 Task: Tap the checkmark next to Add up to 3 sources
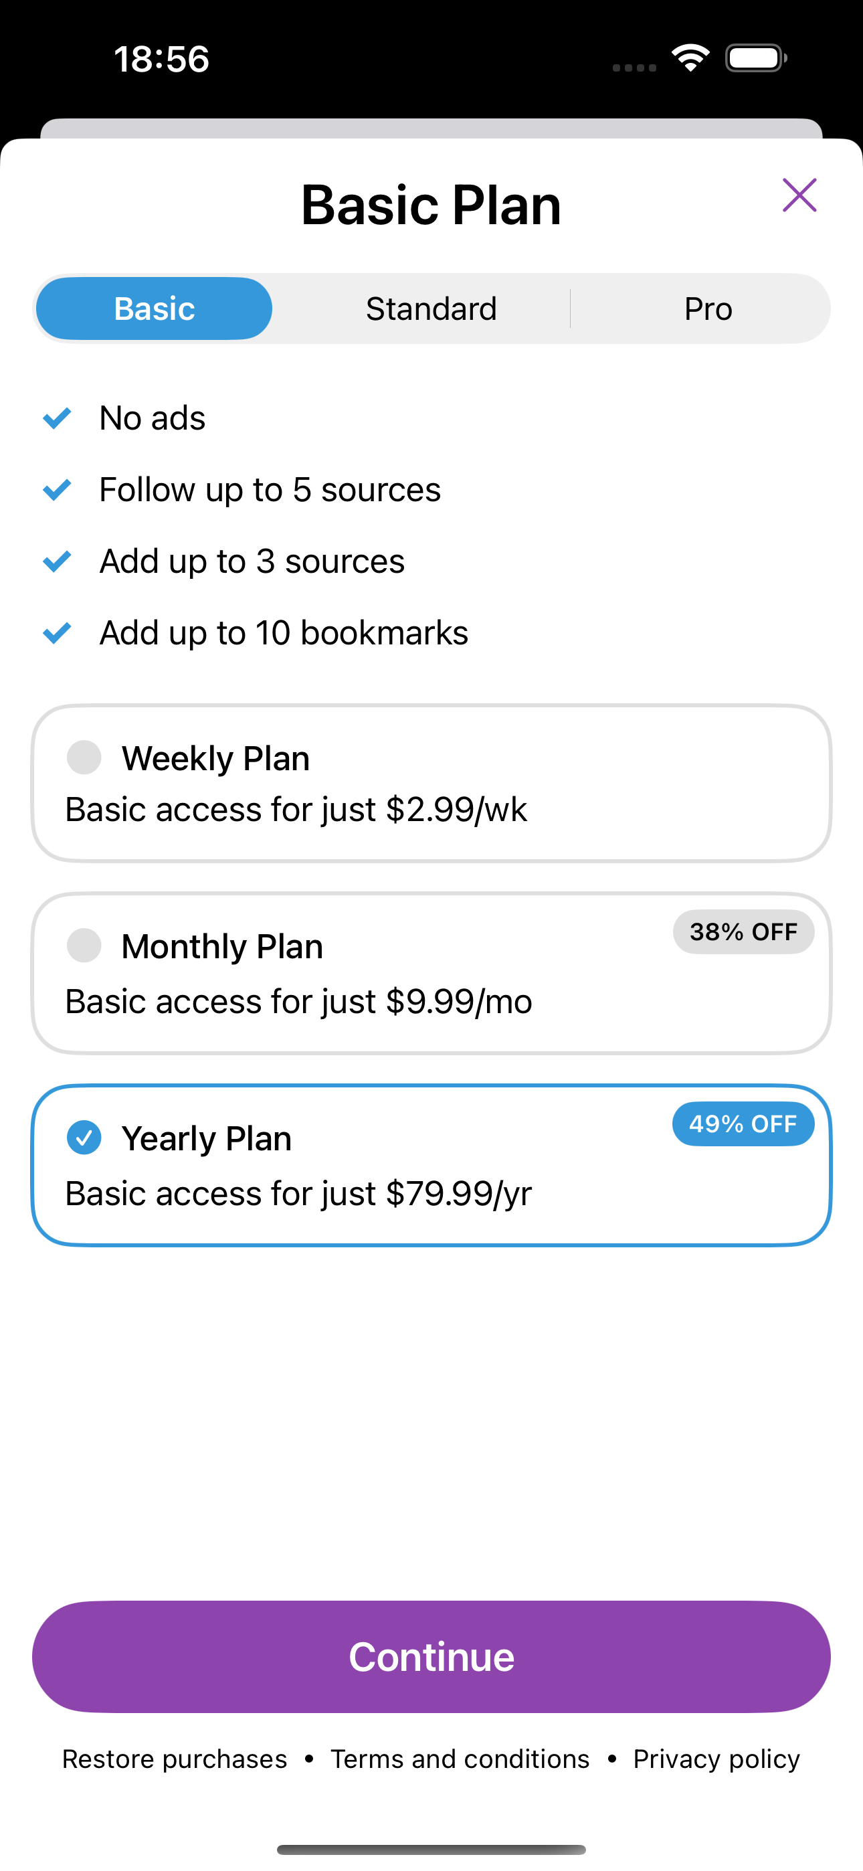coord(57,561)
